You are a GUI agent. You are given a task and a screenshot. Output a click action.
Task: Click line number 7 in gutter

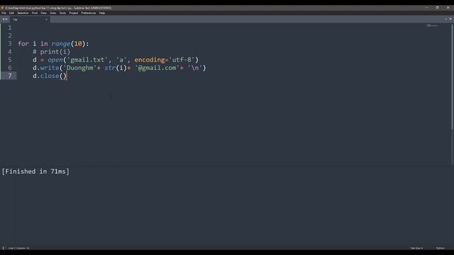10,76
